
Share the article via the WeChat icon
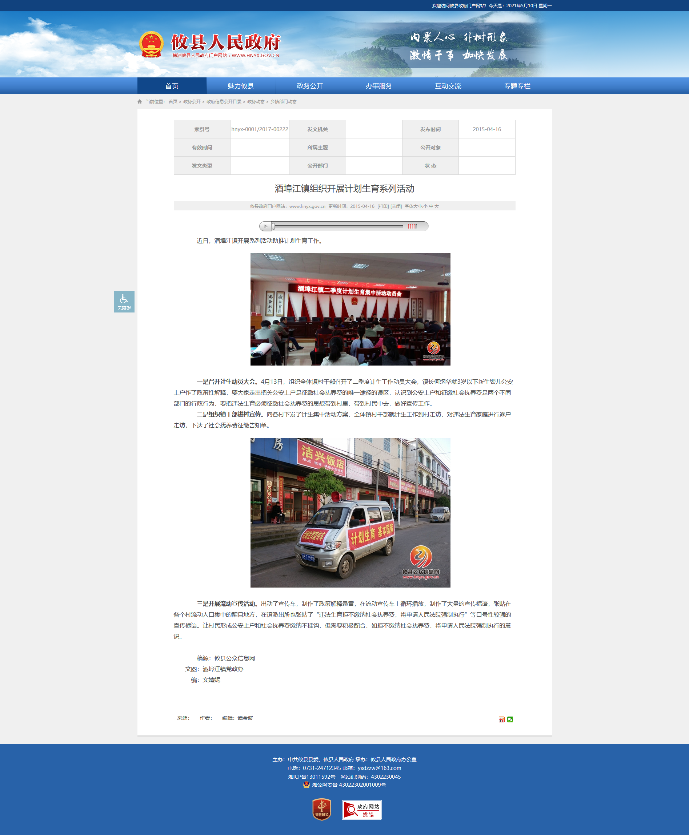tap(510, 719)
